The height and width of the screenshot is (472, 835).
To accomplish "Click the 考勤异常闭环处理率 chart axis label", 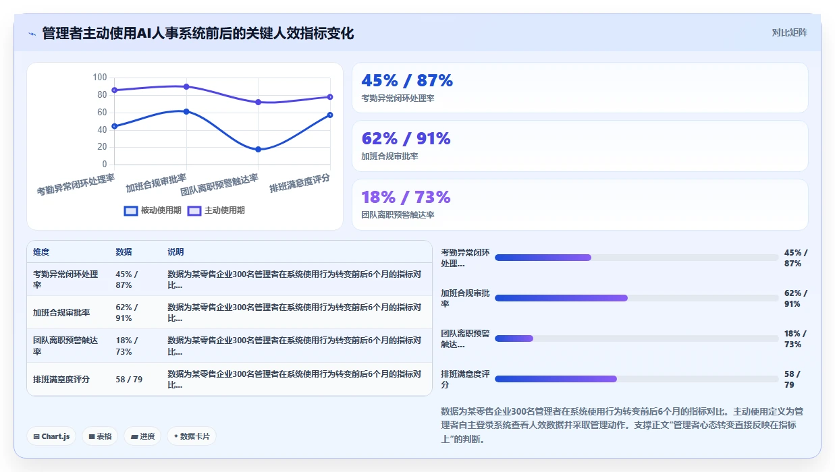I will (76, 184).
